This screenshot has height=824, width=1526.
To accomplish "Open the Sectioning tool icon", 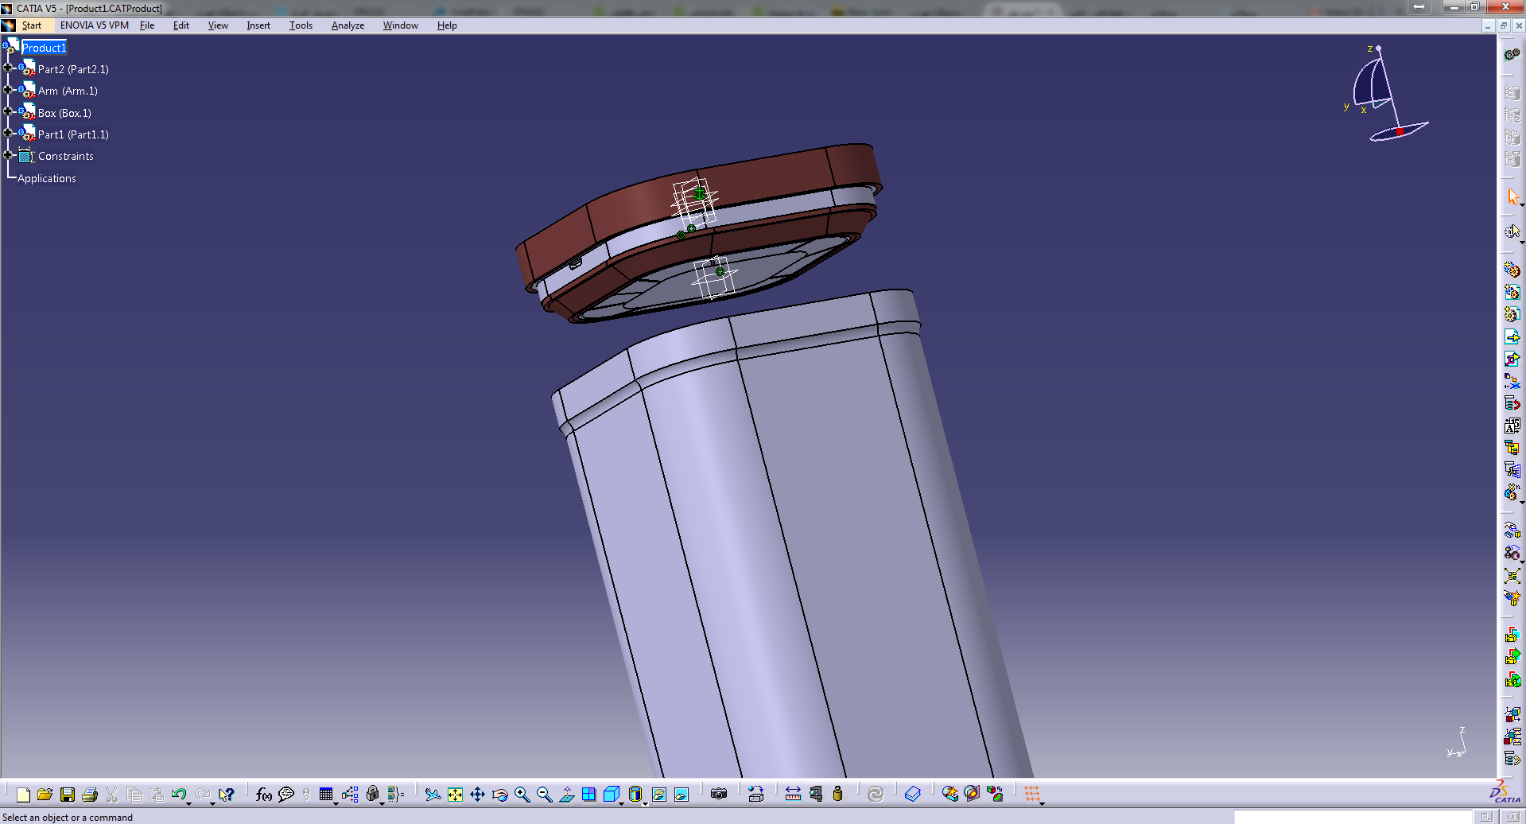I will click(x=972, y=794).
